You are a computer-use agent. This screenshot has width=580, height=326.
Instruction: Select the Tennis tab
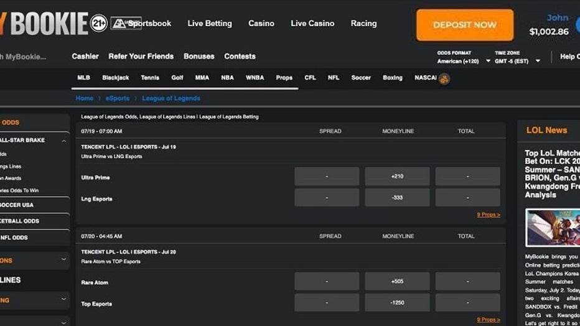[x=150, y=78]
